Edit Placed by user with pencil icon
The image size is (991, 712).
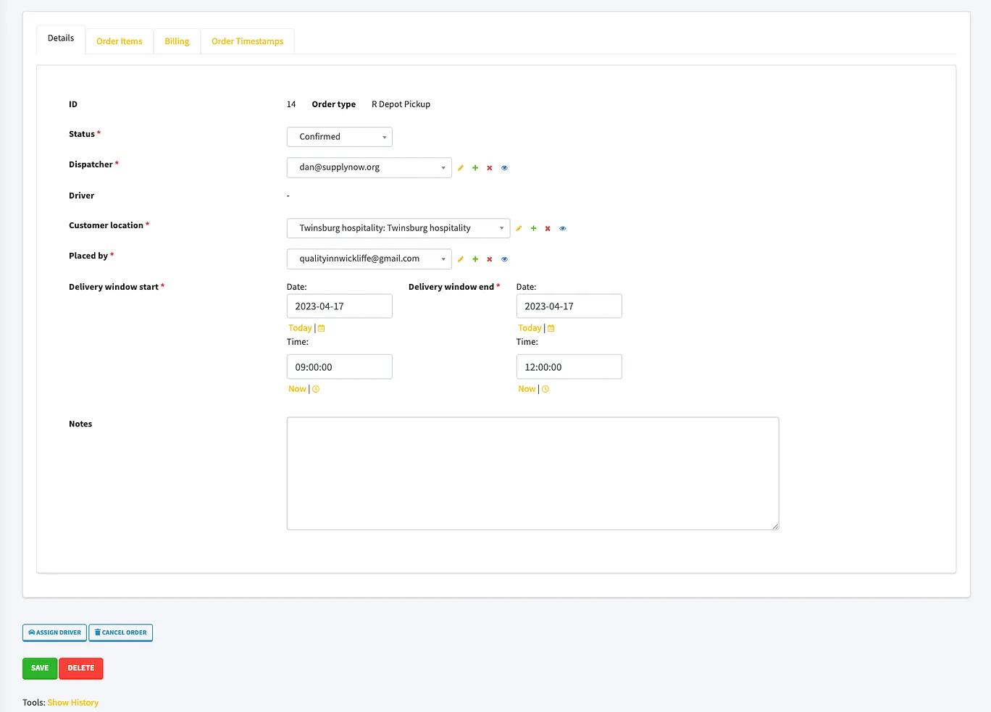(x=461, y=259)
